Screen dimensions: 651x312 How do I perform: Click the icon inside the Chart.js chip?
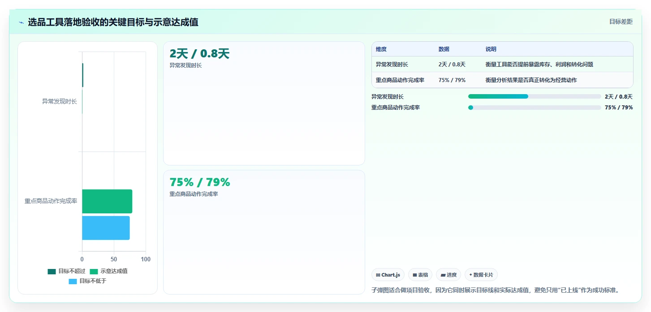point(378,275)
